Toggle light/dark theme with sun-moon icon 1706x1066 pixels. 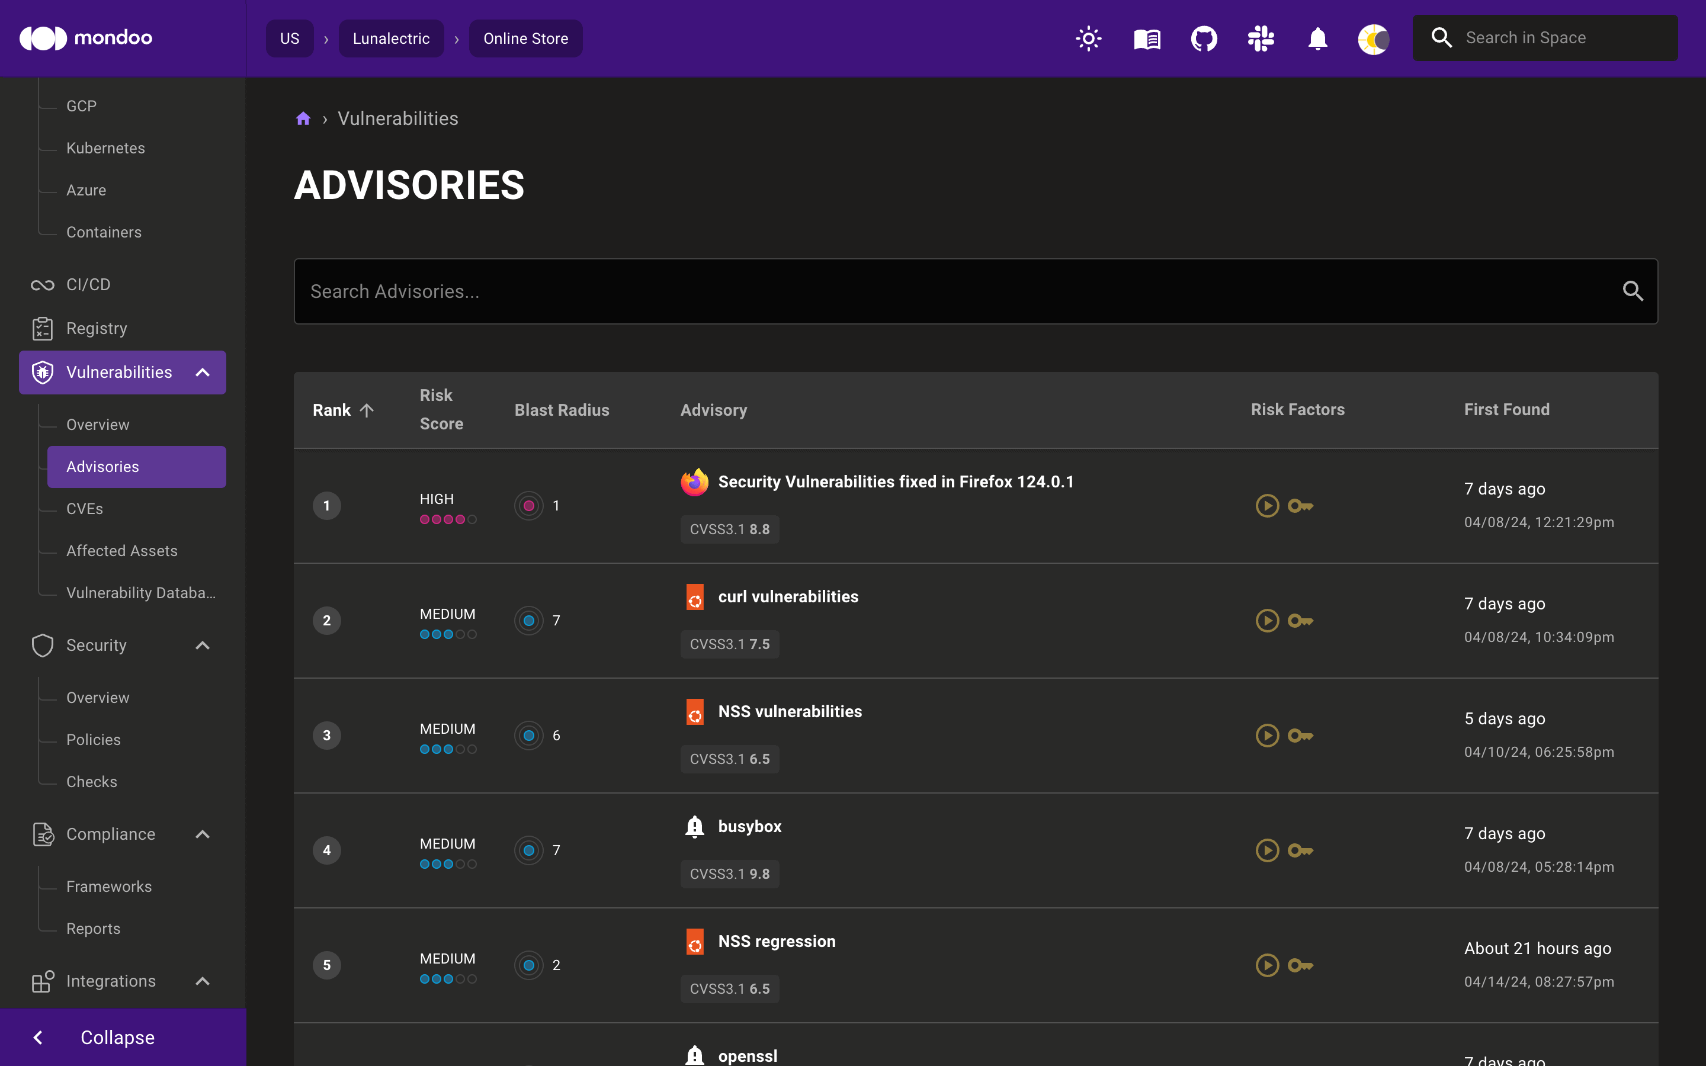click(1373, 38)
